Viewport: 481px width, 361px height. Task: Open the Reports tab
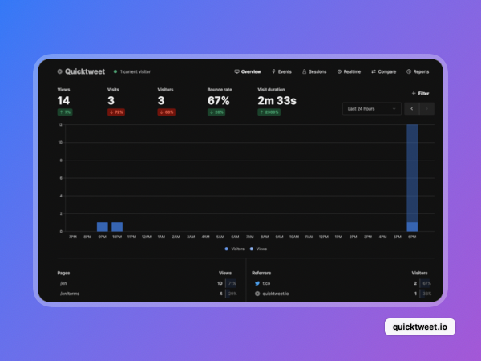pos(418,71)
